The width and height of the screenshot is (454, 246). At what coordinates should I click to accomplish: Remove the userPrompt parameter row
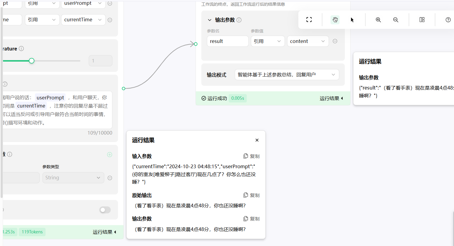click(x=110, y=3)
